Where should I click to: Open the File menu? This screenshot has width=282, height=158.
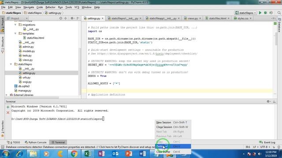3,7
